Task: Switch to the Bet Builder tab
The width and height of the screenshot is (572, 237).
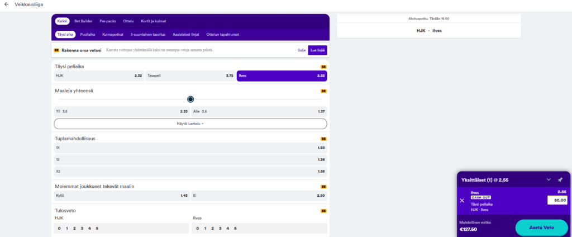Action: 83,21
